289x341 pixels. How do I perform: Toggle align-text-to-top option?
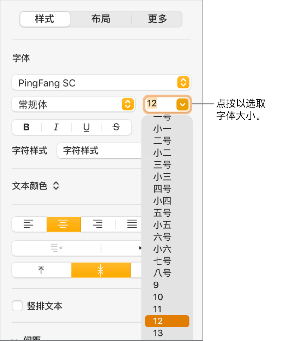(x=41, y=270)
